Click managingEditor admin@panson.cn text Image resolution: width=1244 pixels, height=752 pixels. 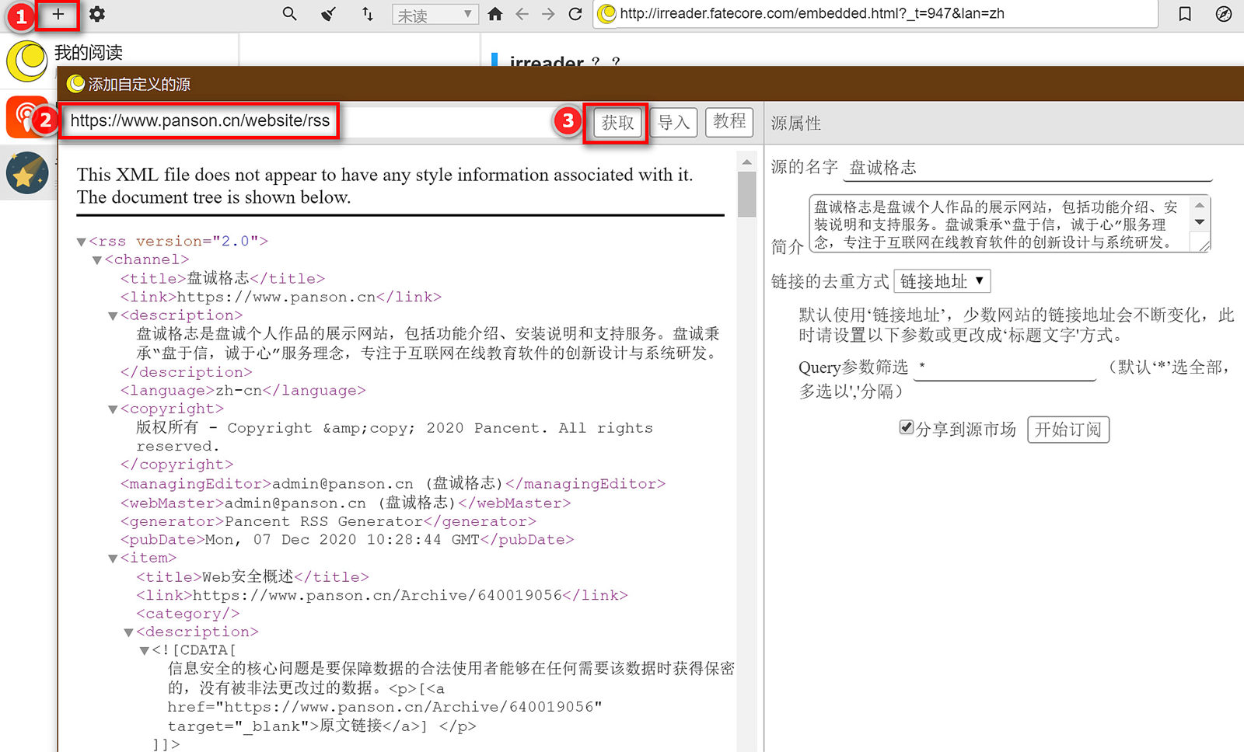(387, 483)
